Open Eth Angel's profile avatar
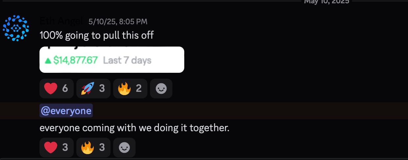Viewport: 408px width, 160px height. pyautogui.click(x=15, y=28)
